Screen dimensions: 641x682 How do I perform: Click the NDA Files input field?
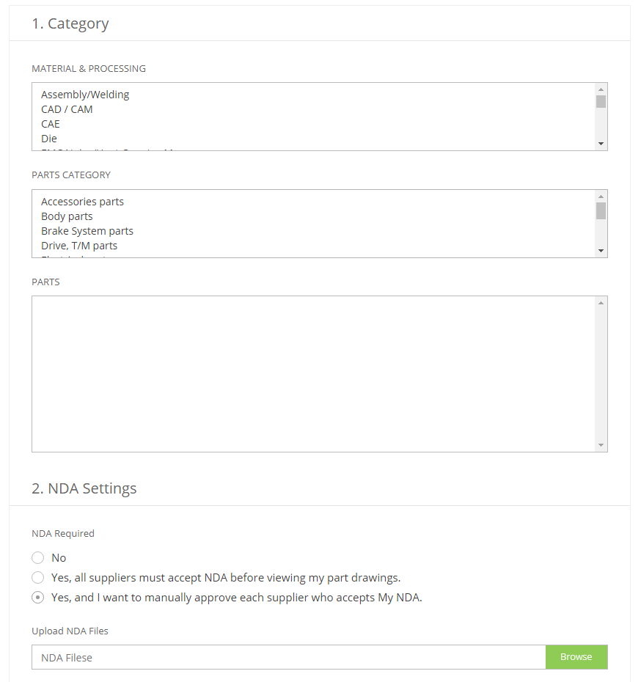(x=289, y=657)
